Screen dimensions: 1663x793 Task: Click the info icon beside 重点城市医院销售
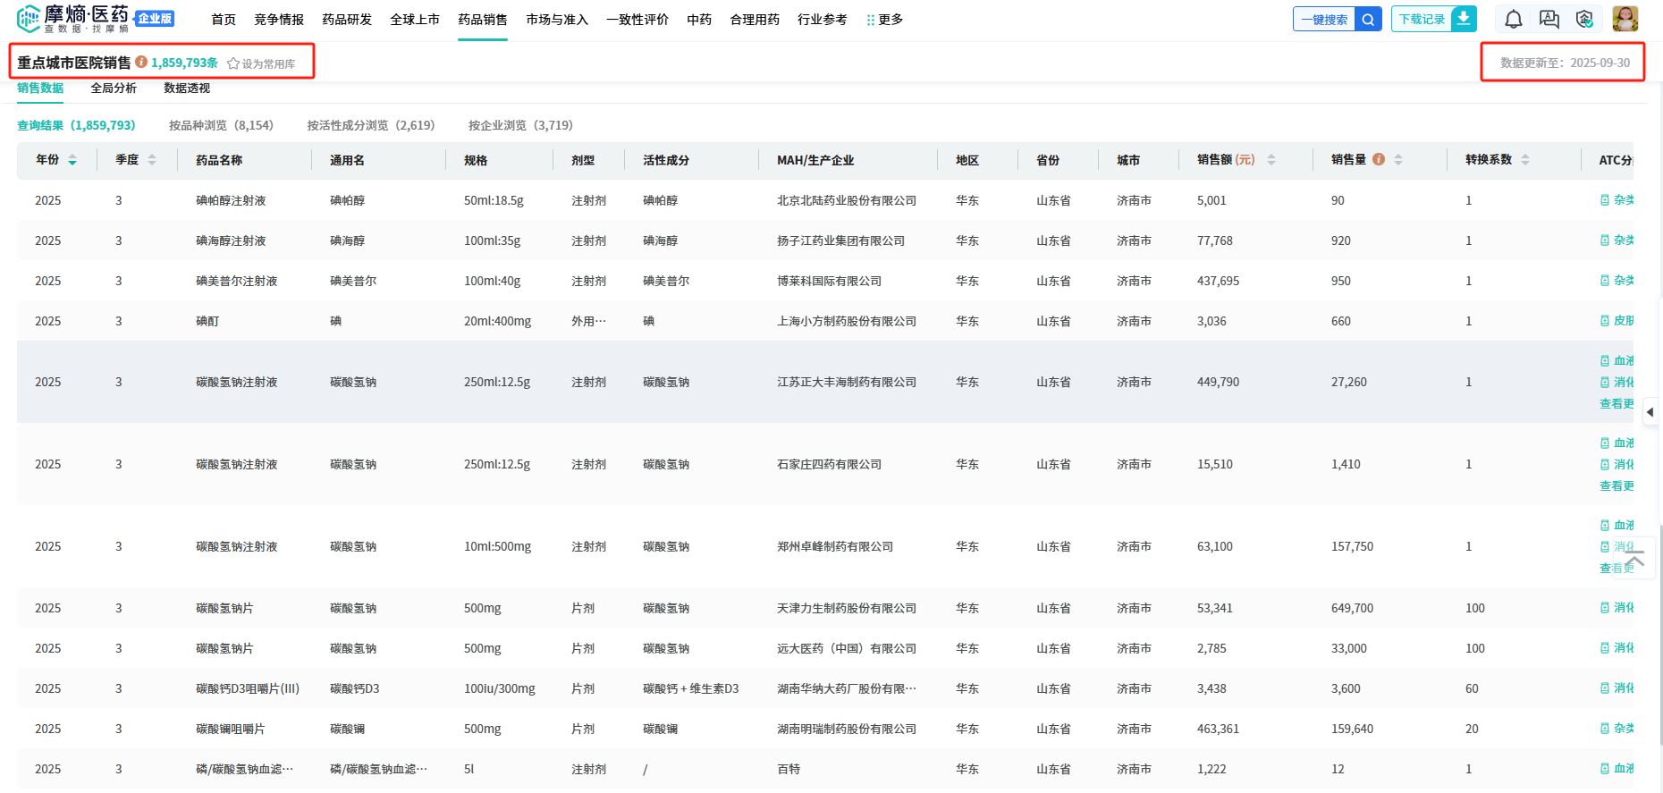pyautogui.click(x=141, y=63)
